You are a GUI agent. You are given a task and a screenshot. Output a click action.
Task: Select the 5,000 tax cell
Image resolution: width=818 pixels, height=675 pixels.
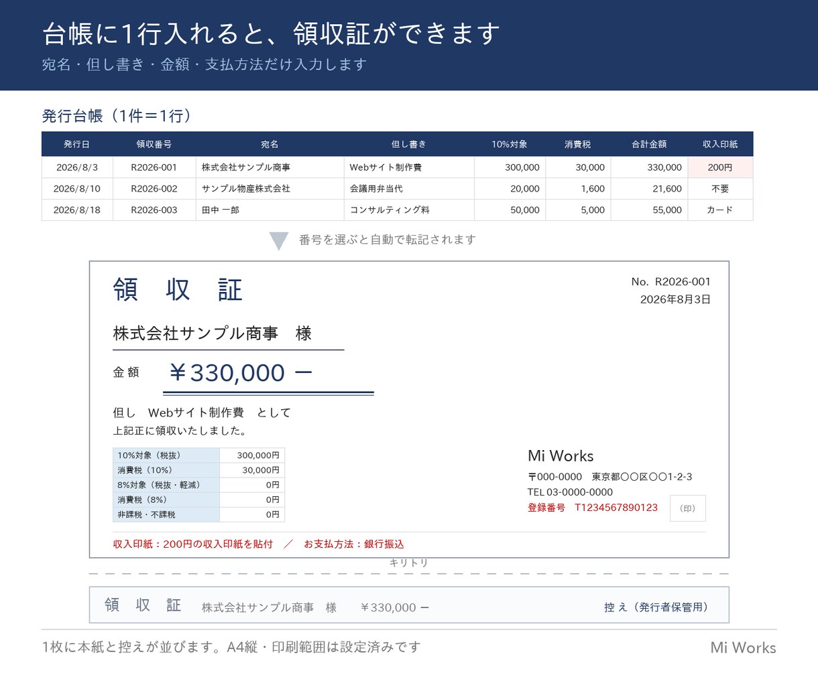[x=578, y=210]
